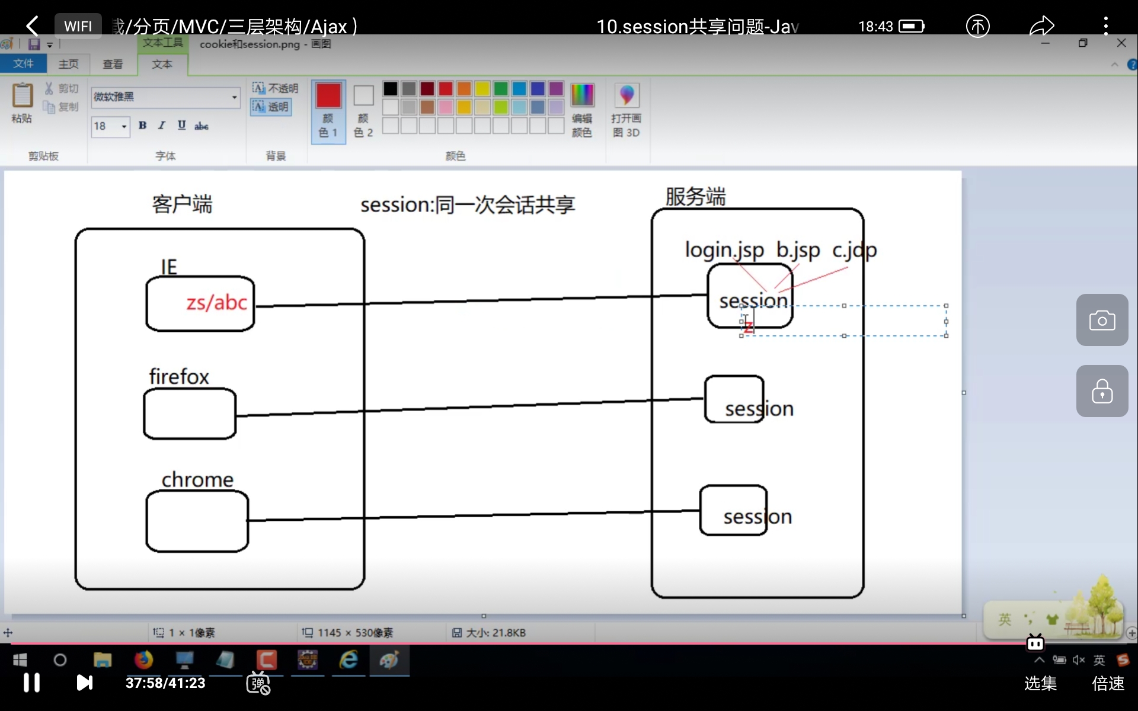The image size is (1138, 711).
Task: Select the Transparent background option
Action: (x=271, y=107)
